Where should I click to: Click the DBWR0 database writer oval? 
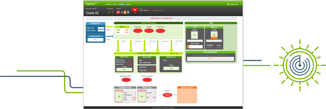pyautogui.click(x=126, y=80)
